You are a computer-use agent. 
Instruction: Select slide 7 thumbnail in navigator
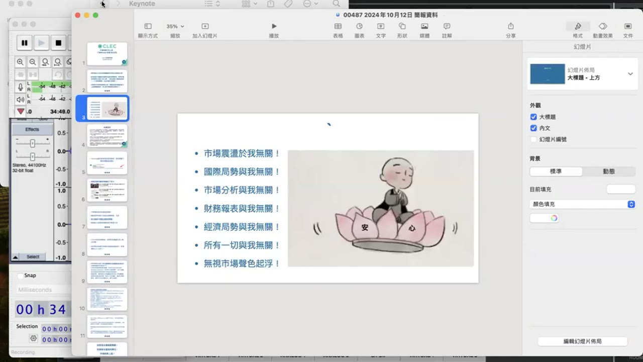pos(107,217)
